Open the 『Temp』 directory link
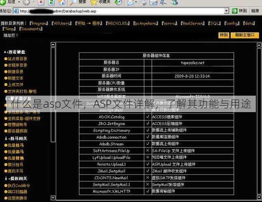 [x=9, y=29]
